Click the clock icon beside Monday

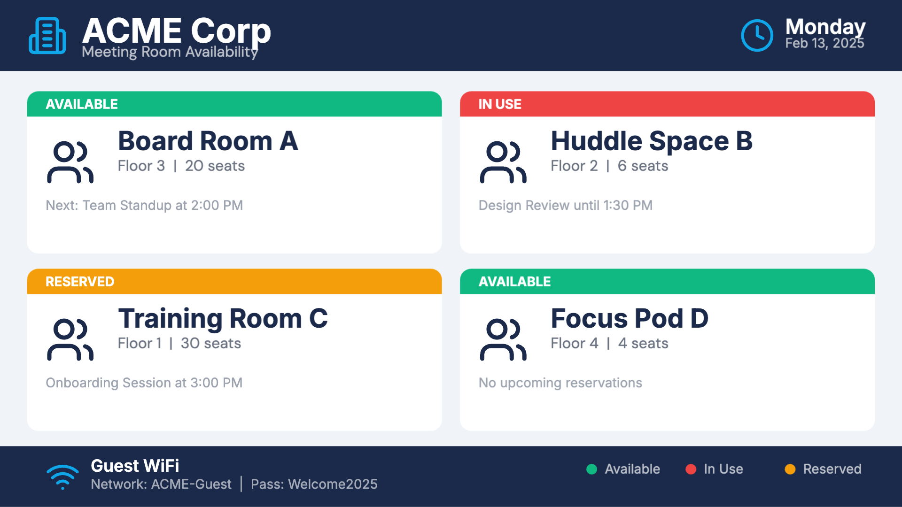pyautogui.click(x=757, y=36)
